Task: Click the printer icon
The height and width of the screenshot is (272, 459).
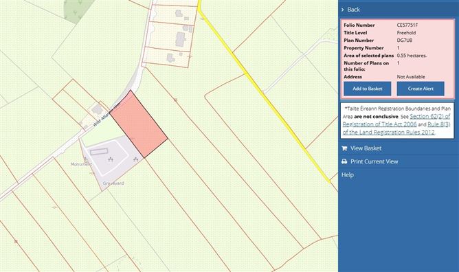Action: pyautogui.click(x=344, y=161)
